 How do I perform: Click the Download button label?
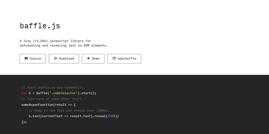(x=66, y=58)
